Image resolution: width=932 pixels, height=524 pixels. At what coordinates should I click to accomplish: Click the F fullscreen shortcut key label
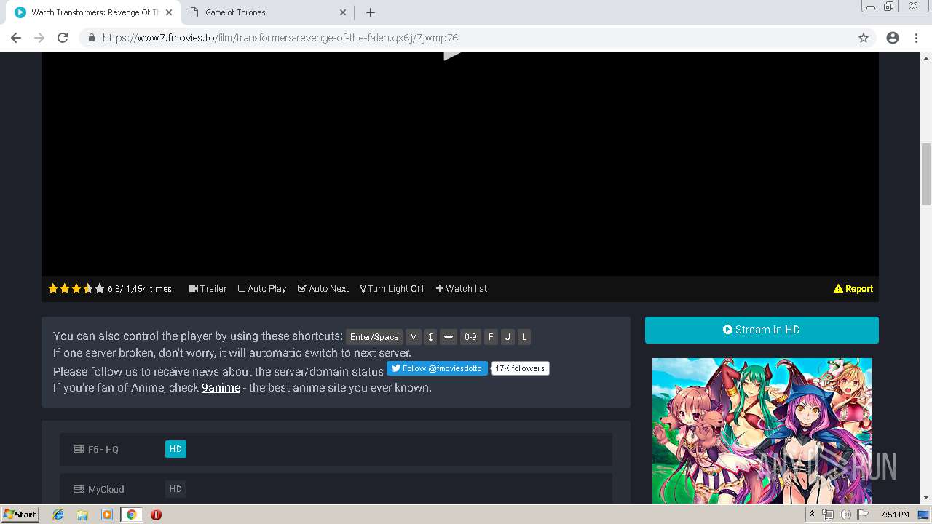click(x=491, y=337)
